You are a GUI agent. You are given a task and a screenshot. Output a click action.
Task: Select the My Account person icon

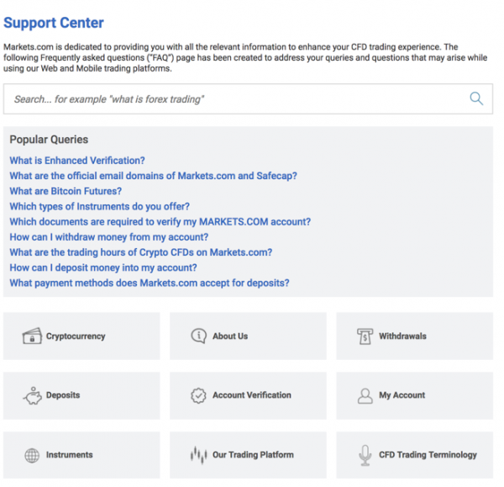(365, 395)
